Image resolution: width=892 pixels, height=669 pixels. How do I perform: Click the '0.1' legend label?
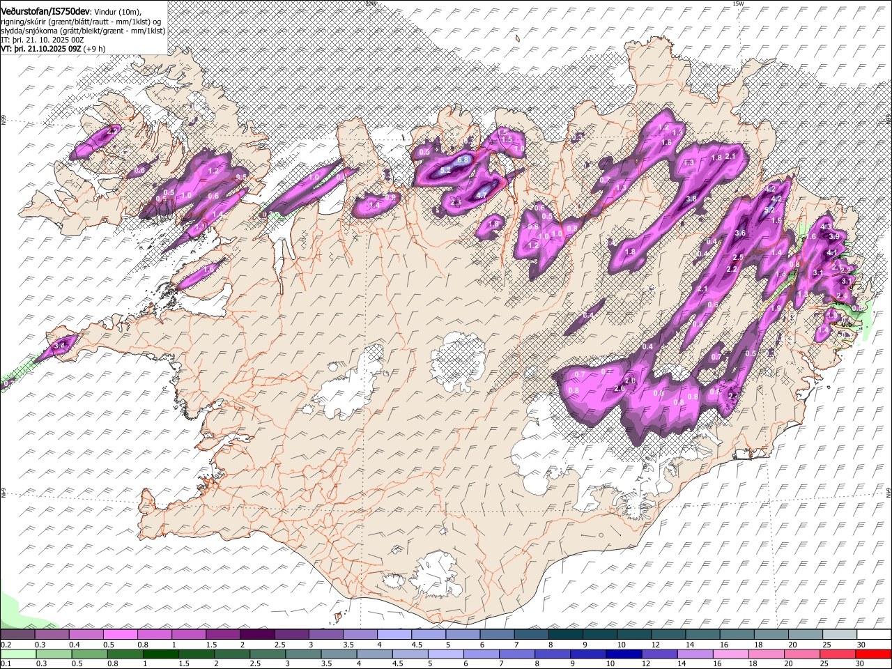click(6, 664)
